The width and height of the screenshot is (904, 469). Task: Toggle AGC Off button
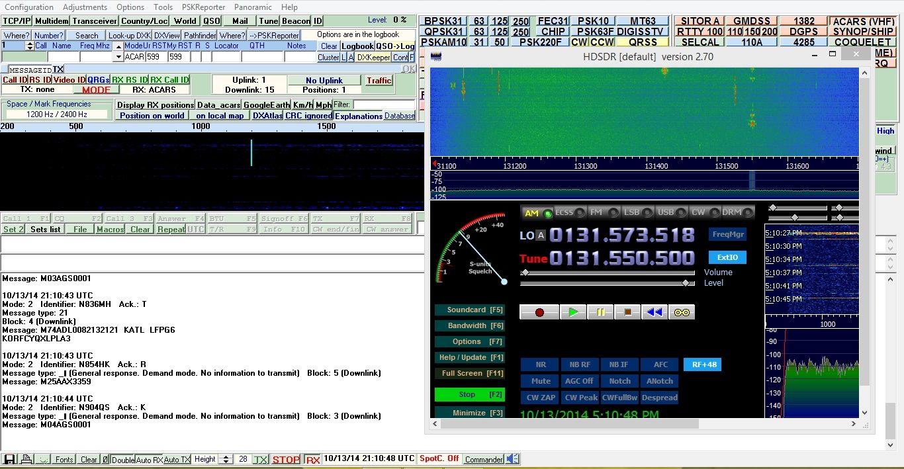click(580, 381)
